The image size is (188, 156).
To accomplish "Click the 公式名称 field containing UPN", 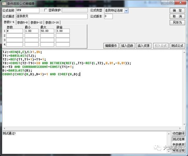I will click(27, 10).
